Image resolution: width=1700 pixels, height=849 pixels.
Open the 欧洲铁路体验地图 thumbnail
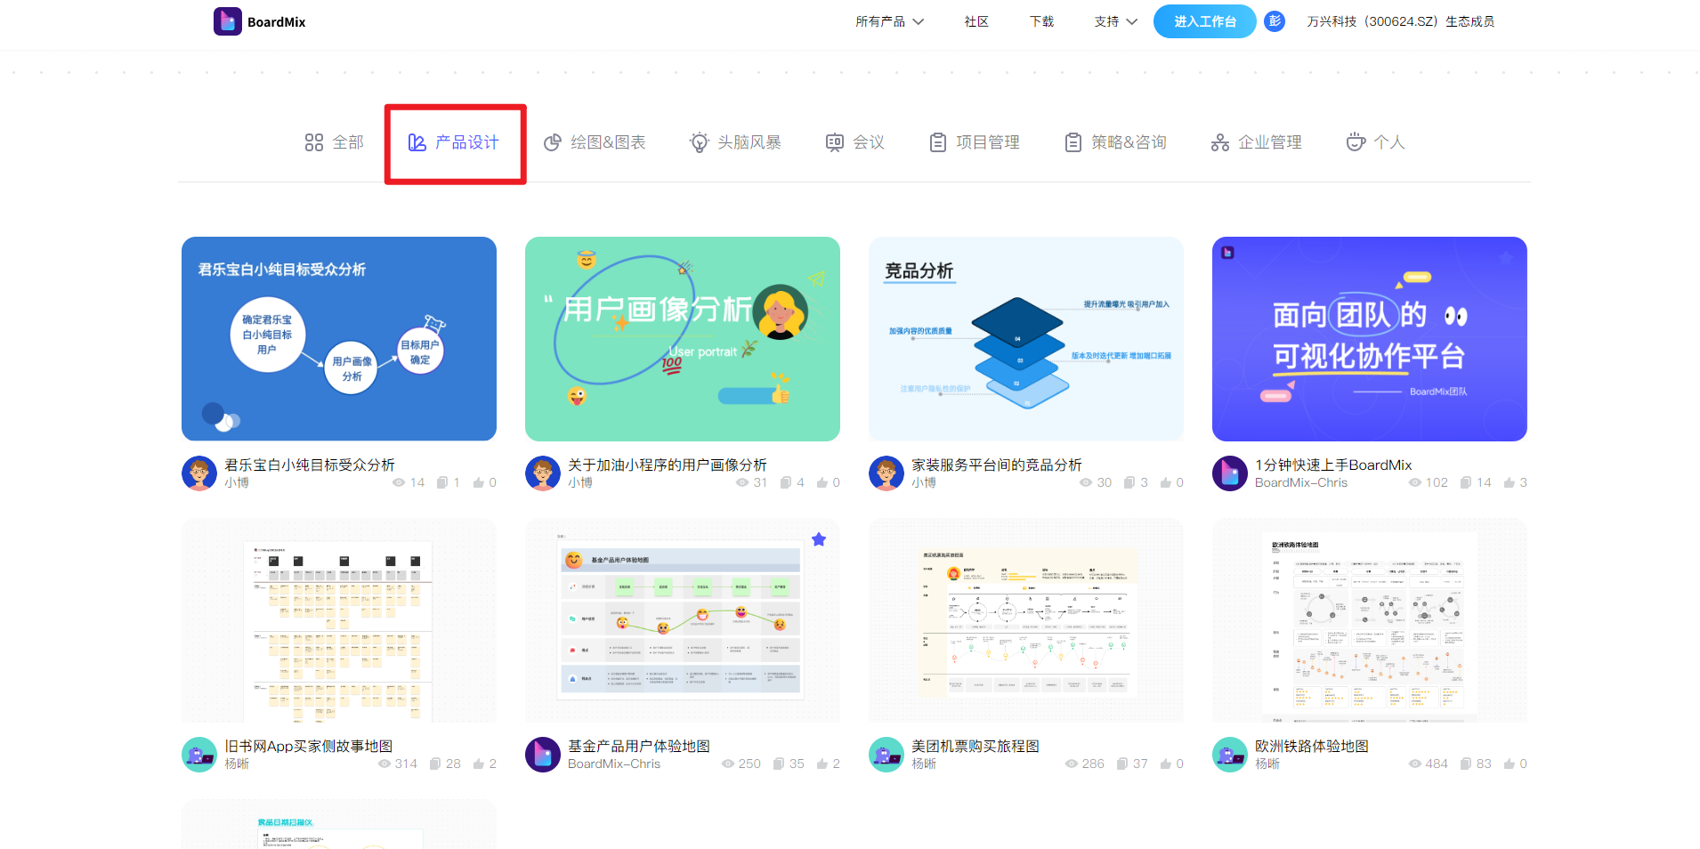click(x=1370, y=620)
